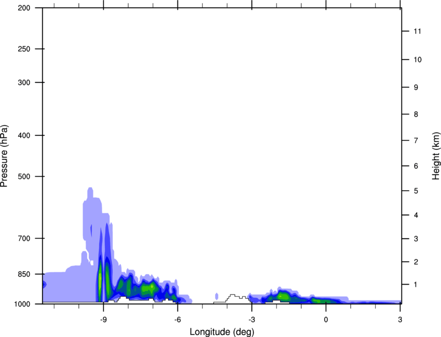The width and height of the screenshot is (441, 337).
Task: Click the 'Longitude (deg)' axis title
Action: pos(222,332)
